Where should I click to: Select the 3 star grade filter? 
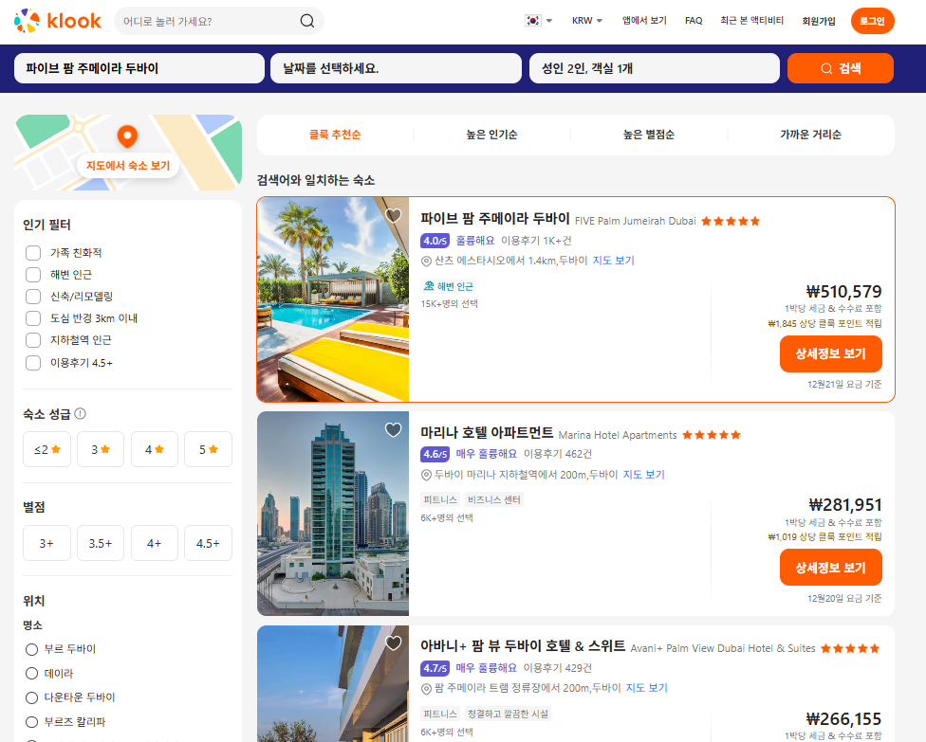[x=101, y=449]
